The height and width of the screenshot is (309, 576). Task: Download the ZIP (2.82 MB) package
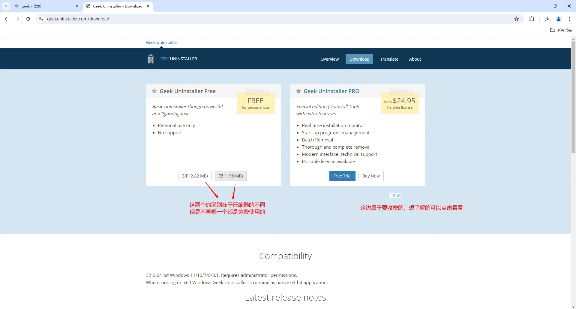[195, 176]
